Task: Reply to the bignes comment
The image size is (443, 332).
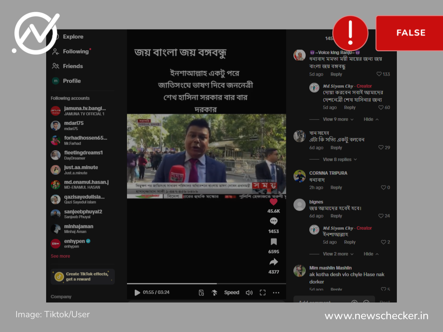Action: click(x=336, y=216)
